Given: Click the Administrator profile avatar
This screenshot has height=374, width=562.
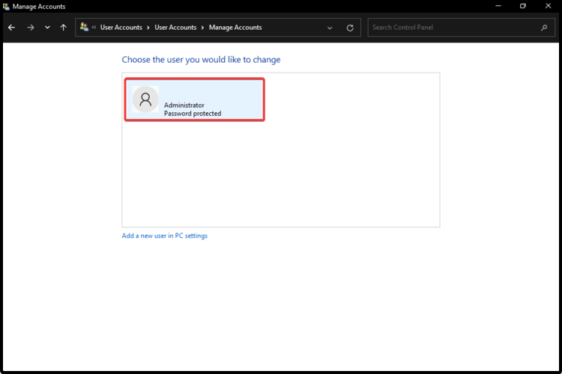Looking at the screenshot, I should (x=145, y=99).
